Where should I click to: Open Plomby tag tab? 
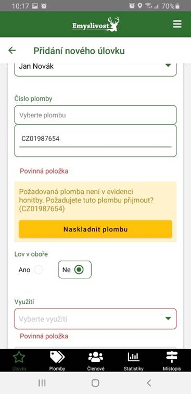click(x=57, y=361)
